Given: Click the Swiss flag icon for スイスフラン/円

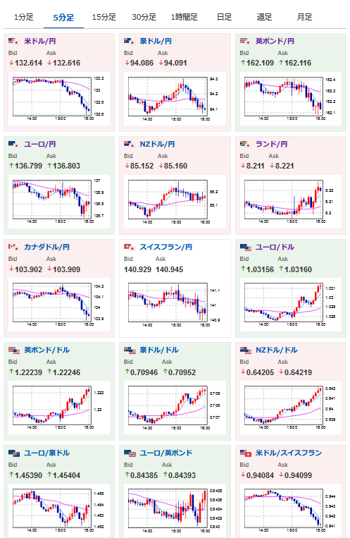Looking at the screenshot, I should [129, 247].
